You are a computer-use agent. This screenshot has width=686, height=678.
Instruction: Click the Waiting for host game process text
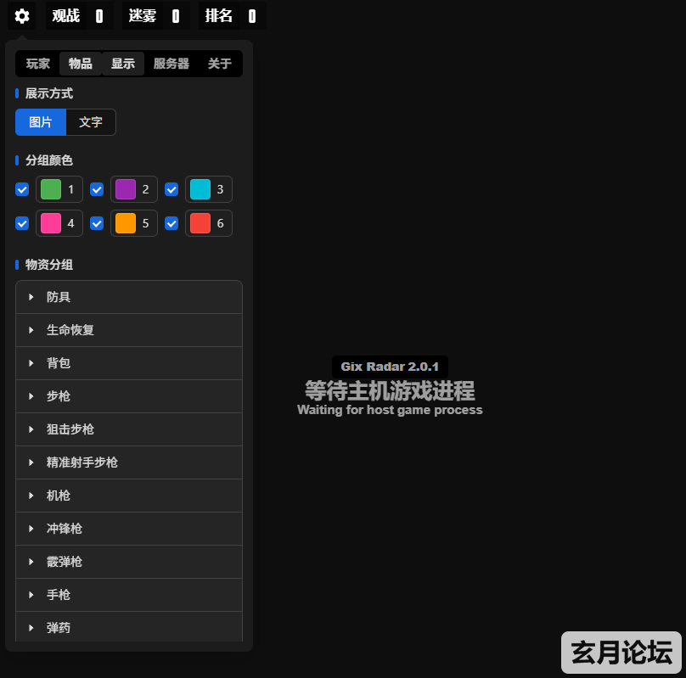[390, 410]
